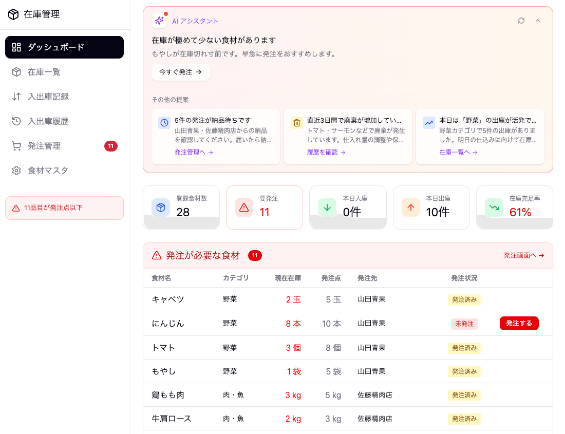The height and width of the screenshot is (434, 565).
Task: Click the 11品目が発注点以下 alert banner
Action: (x=64, y=208)
